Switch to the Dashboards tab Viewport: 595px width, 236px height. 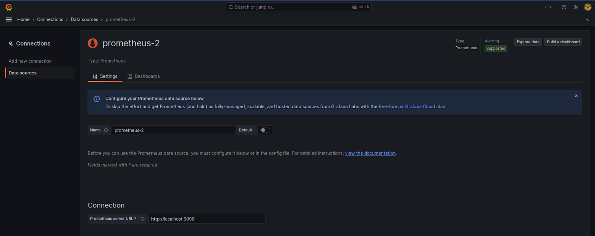[x=144, y=76]
